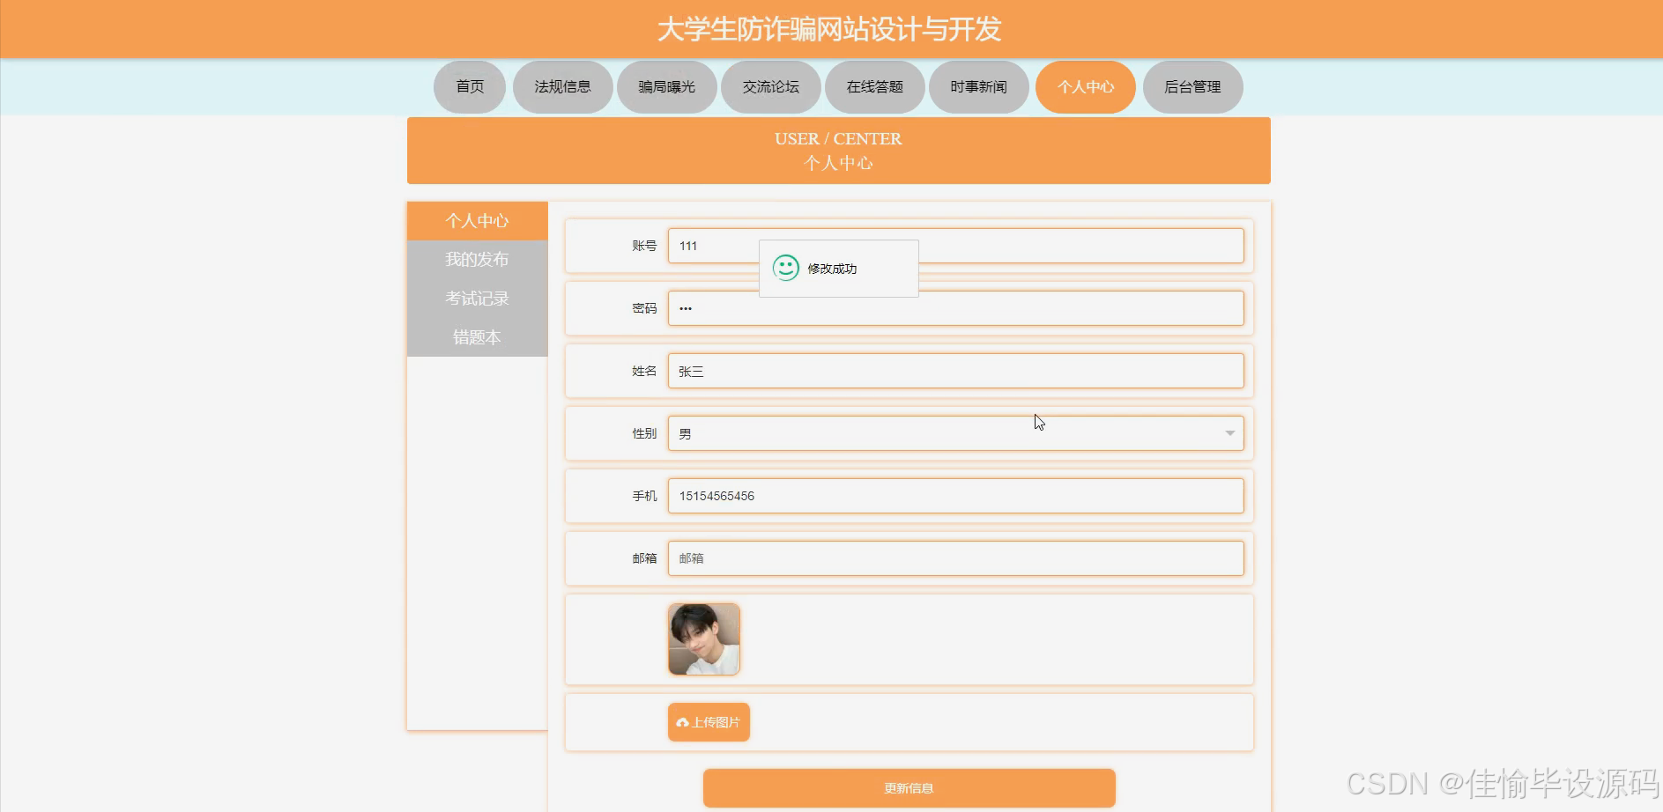
Task: Click the 手机 field label
Action: click(x=644, y=496)
